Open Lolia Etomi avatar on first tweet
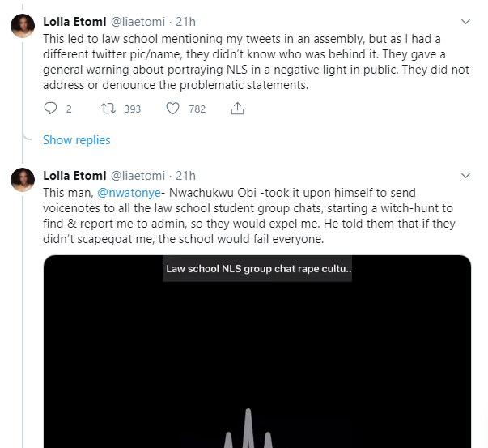Viewport: 488px width, 448px height. tap(23, 26)
